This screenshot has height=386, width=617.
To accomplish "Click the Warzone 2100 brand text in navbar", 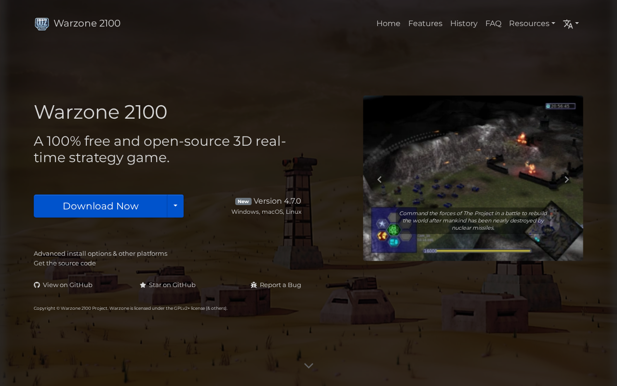I will (87, 24).
